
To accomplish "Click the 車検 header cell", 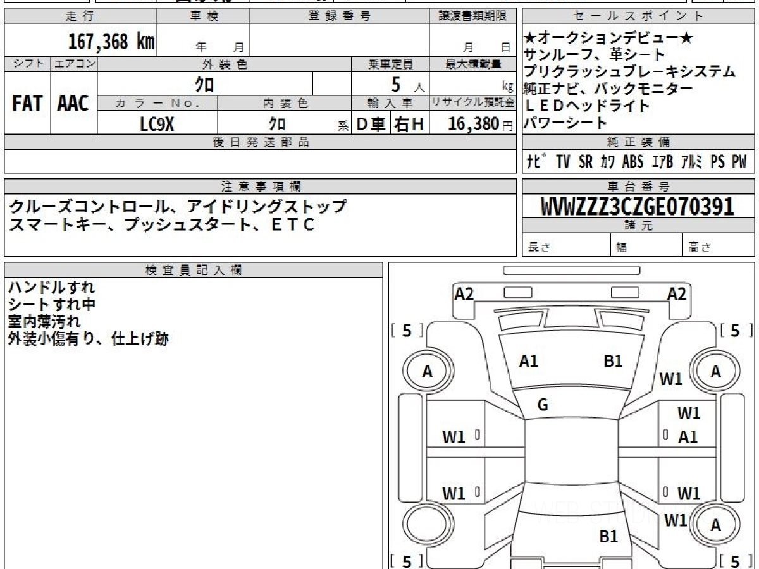I will (204, 17).
